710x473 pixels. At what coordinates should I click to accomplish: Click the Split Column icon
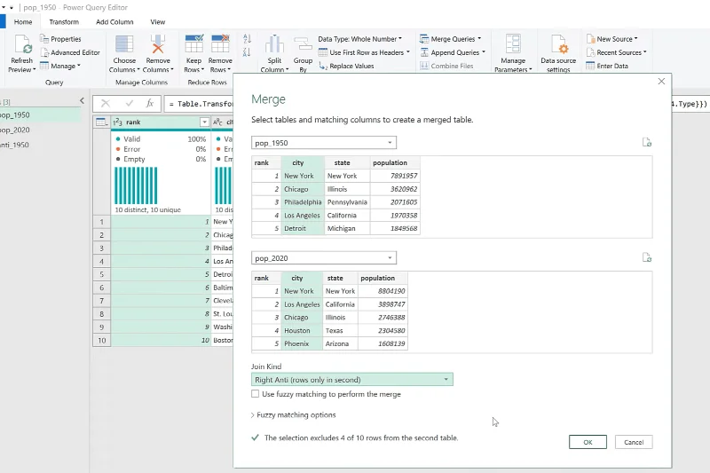tap(274, 44)
